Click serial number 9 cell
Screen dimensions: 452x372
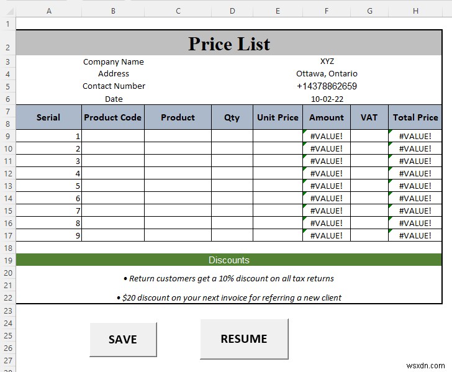[48, 235]
